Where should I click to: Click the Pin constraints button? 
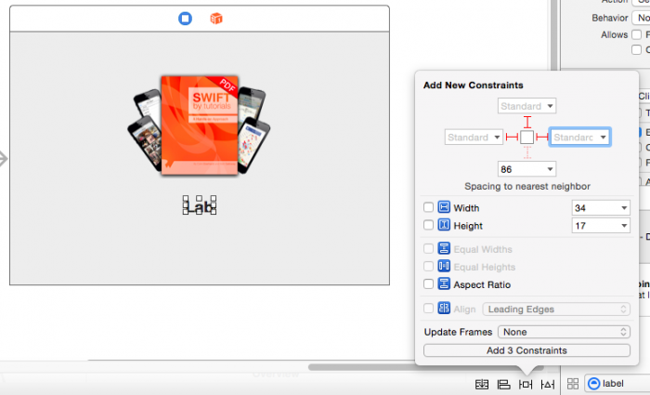(x=526, y=384)
